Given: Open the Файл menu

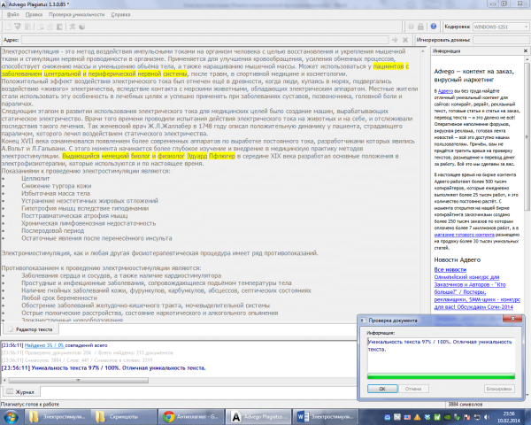Looking at the screenshot, I should click(x=13, y=14).
